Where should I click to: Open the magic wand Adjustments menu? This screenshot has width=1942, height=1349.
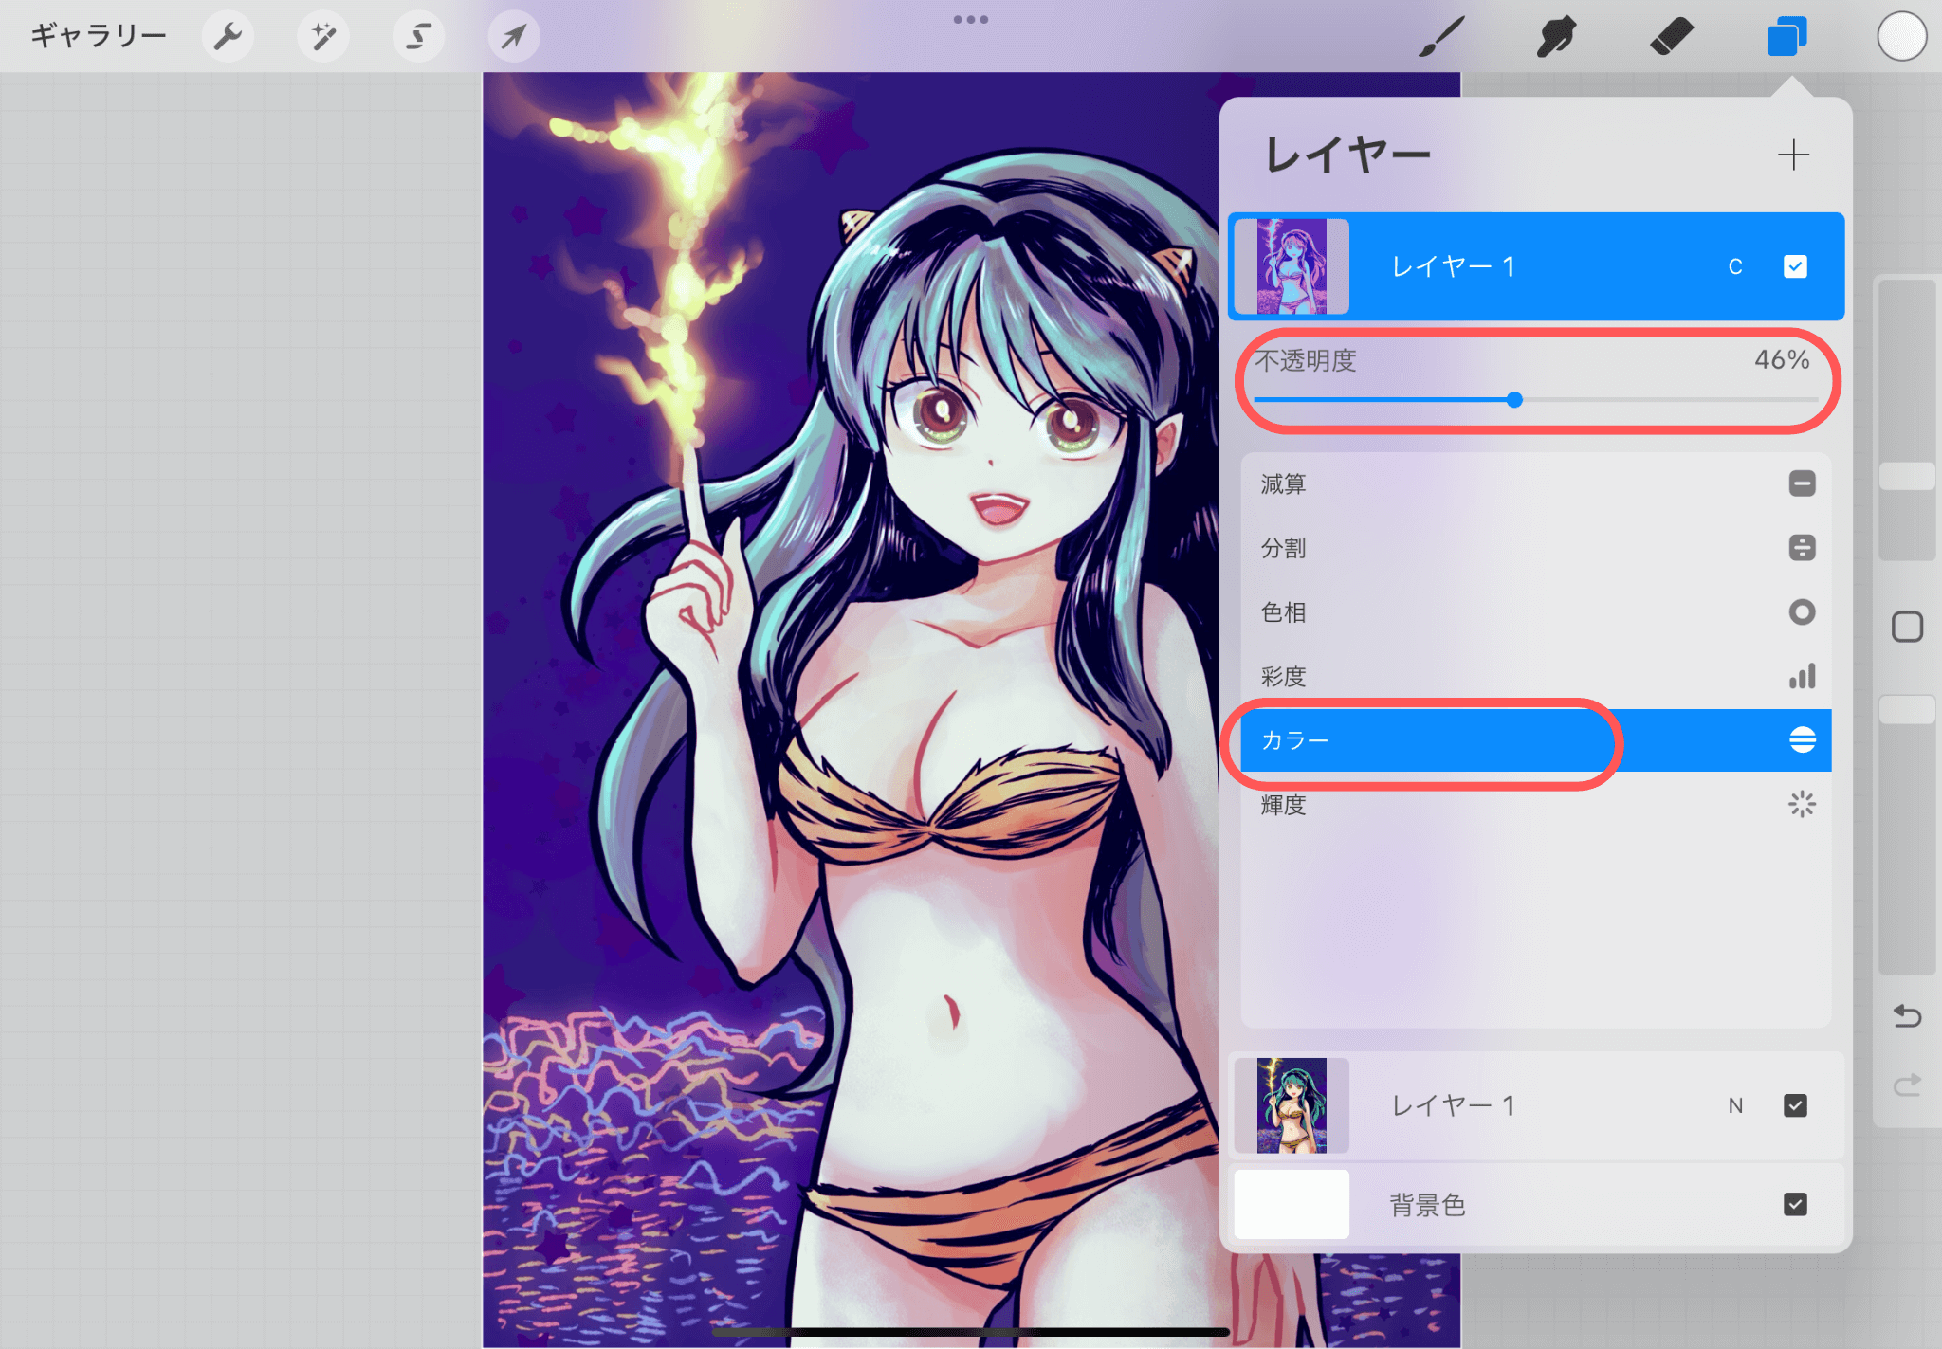coord(322,37)
